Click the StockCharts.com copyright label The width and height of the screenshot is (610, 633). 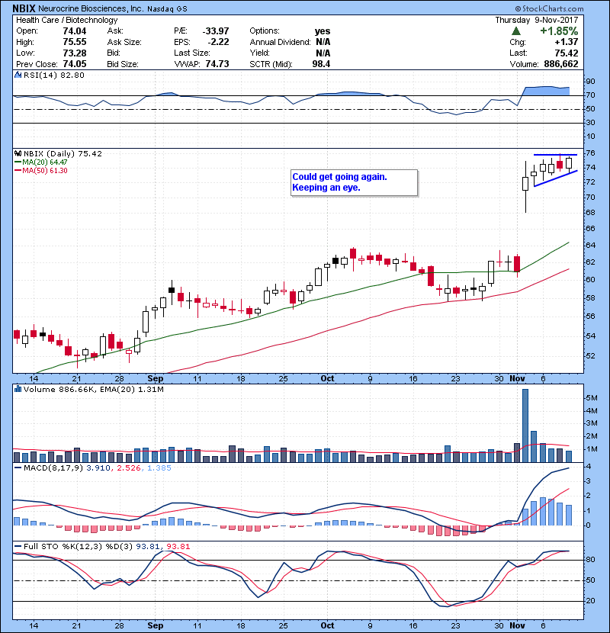(550, 8)
